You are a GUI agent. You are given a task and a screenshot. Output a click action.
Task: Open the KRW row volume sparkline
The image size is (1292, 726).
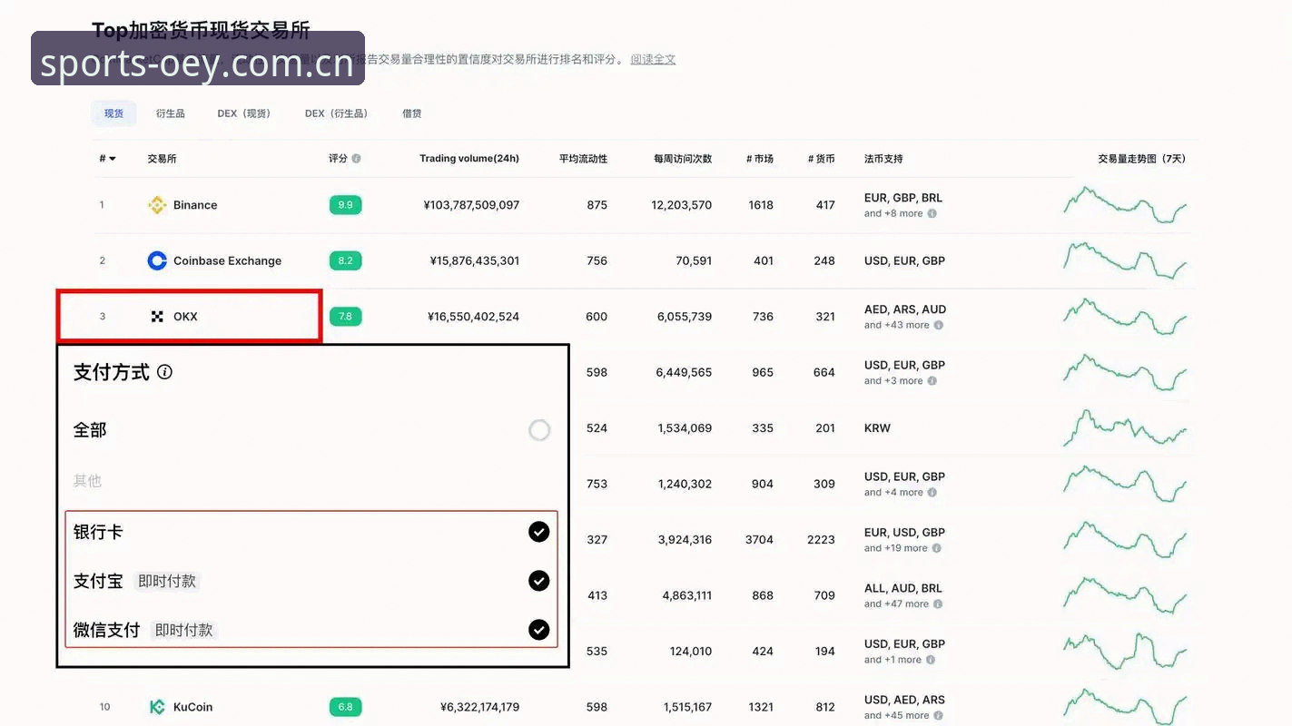1125,428
